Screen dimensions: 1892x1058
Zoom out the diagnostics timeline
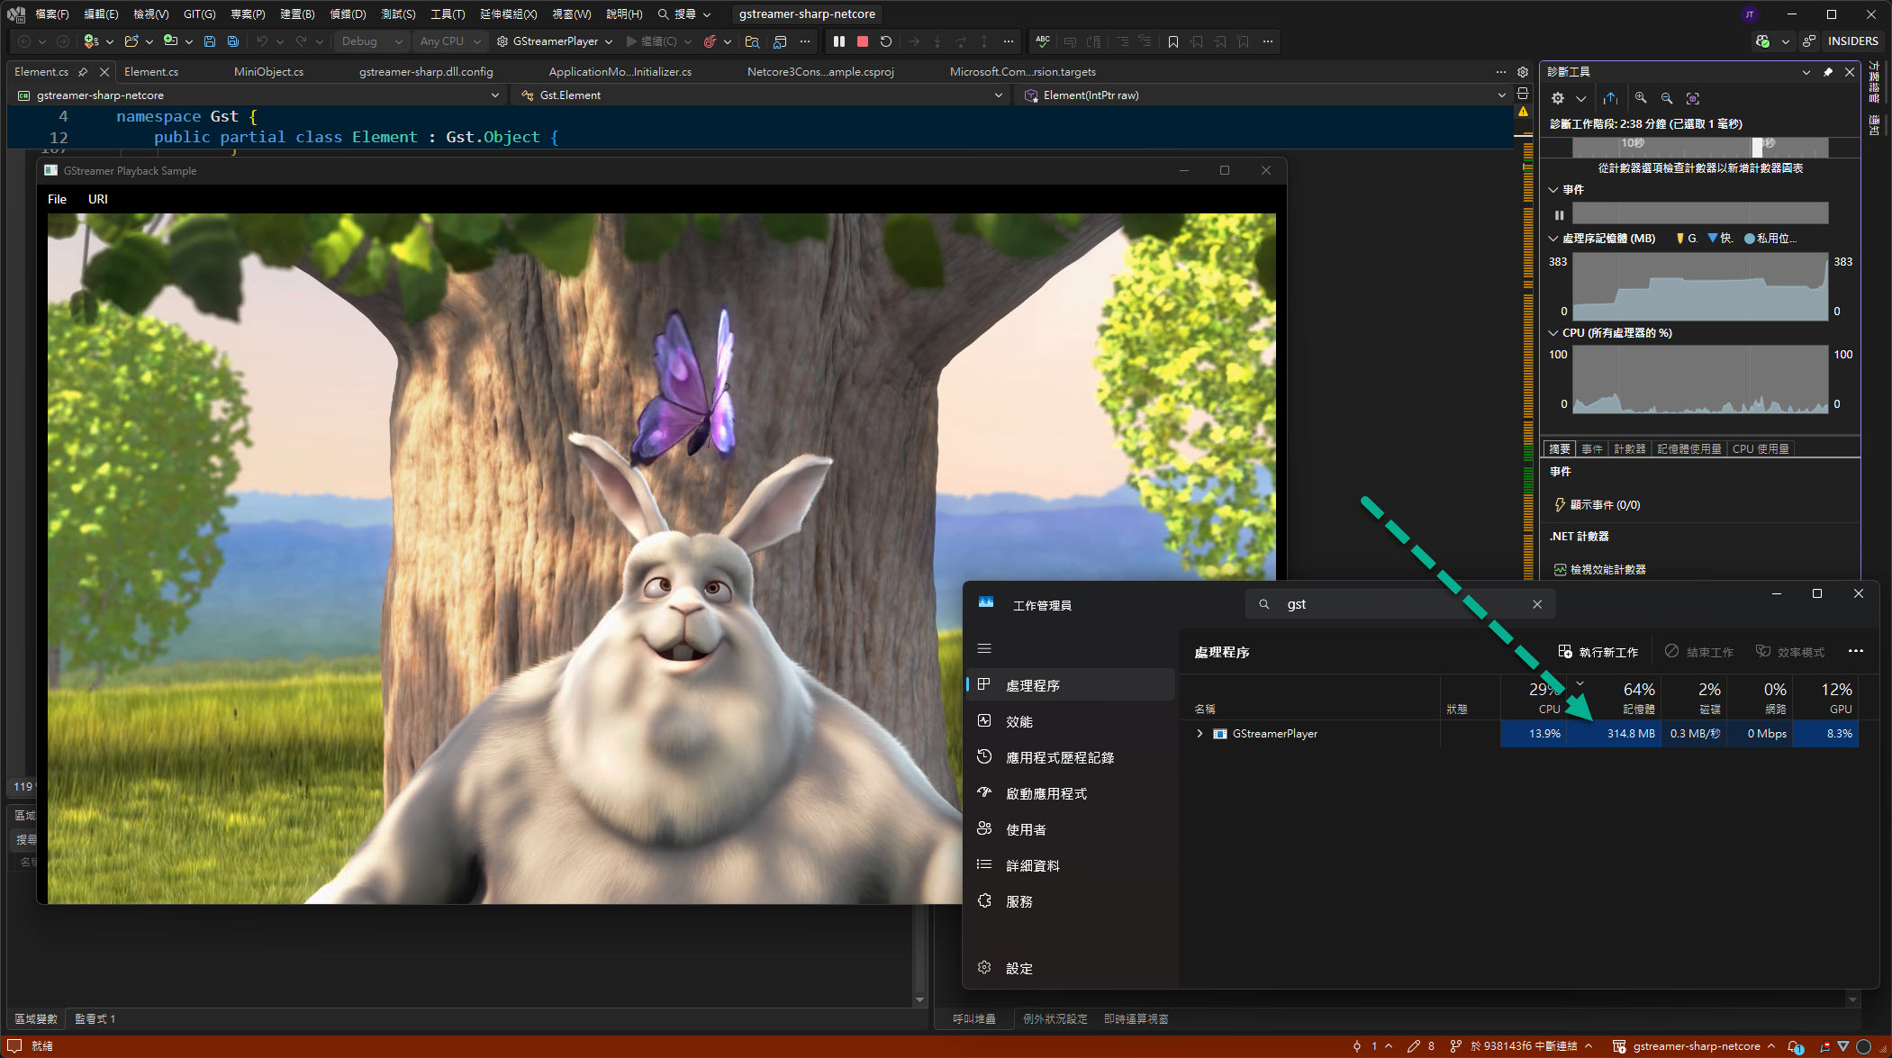point(1667,98)
